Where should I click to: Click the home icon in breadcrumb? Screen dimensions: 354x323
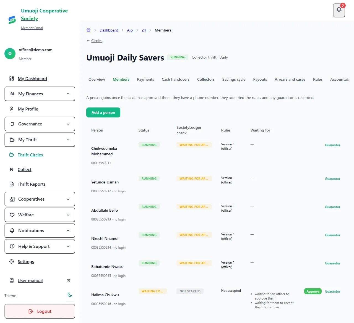[88, 30]
